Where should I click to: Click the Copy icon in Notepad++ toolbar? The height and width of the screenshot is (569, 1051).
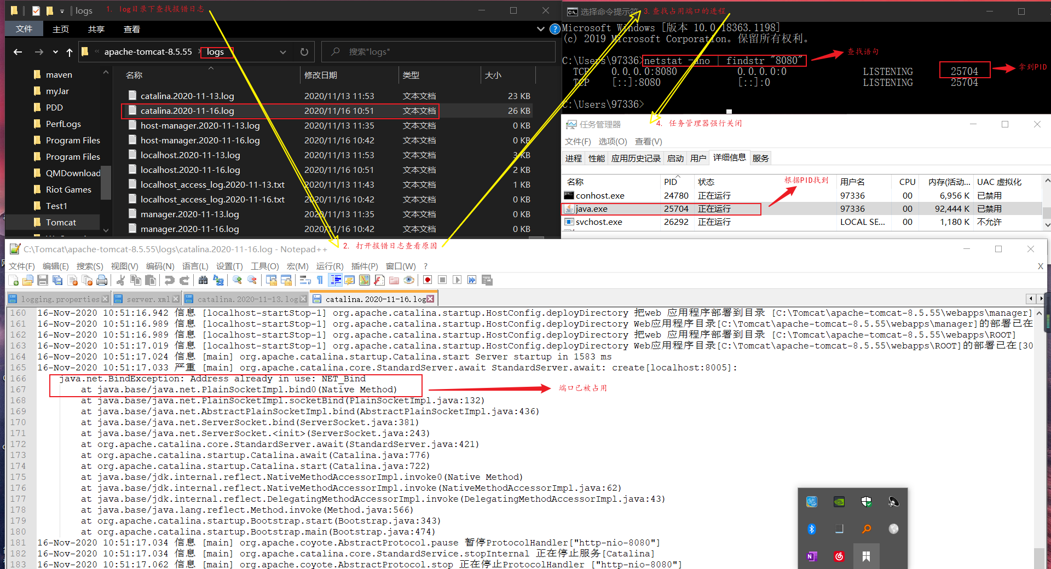coord(136,280)
